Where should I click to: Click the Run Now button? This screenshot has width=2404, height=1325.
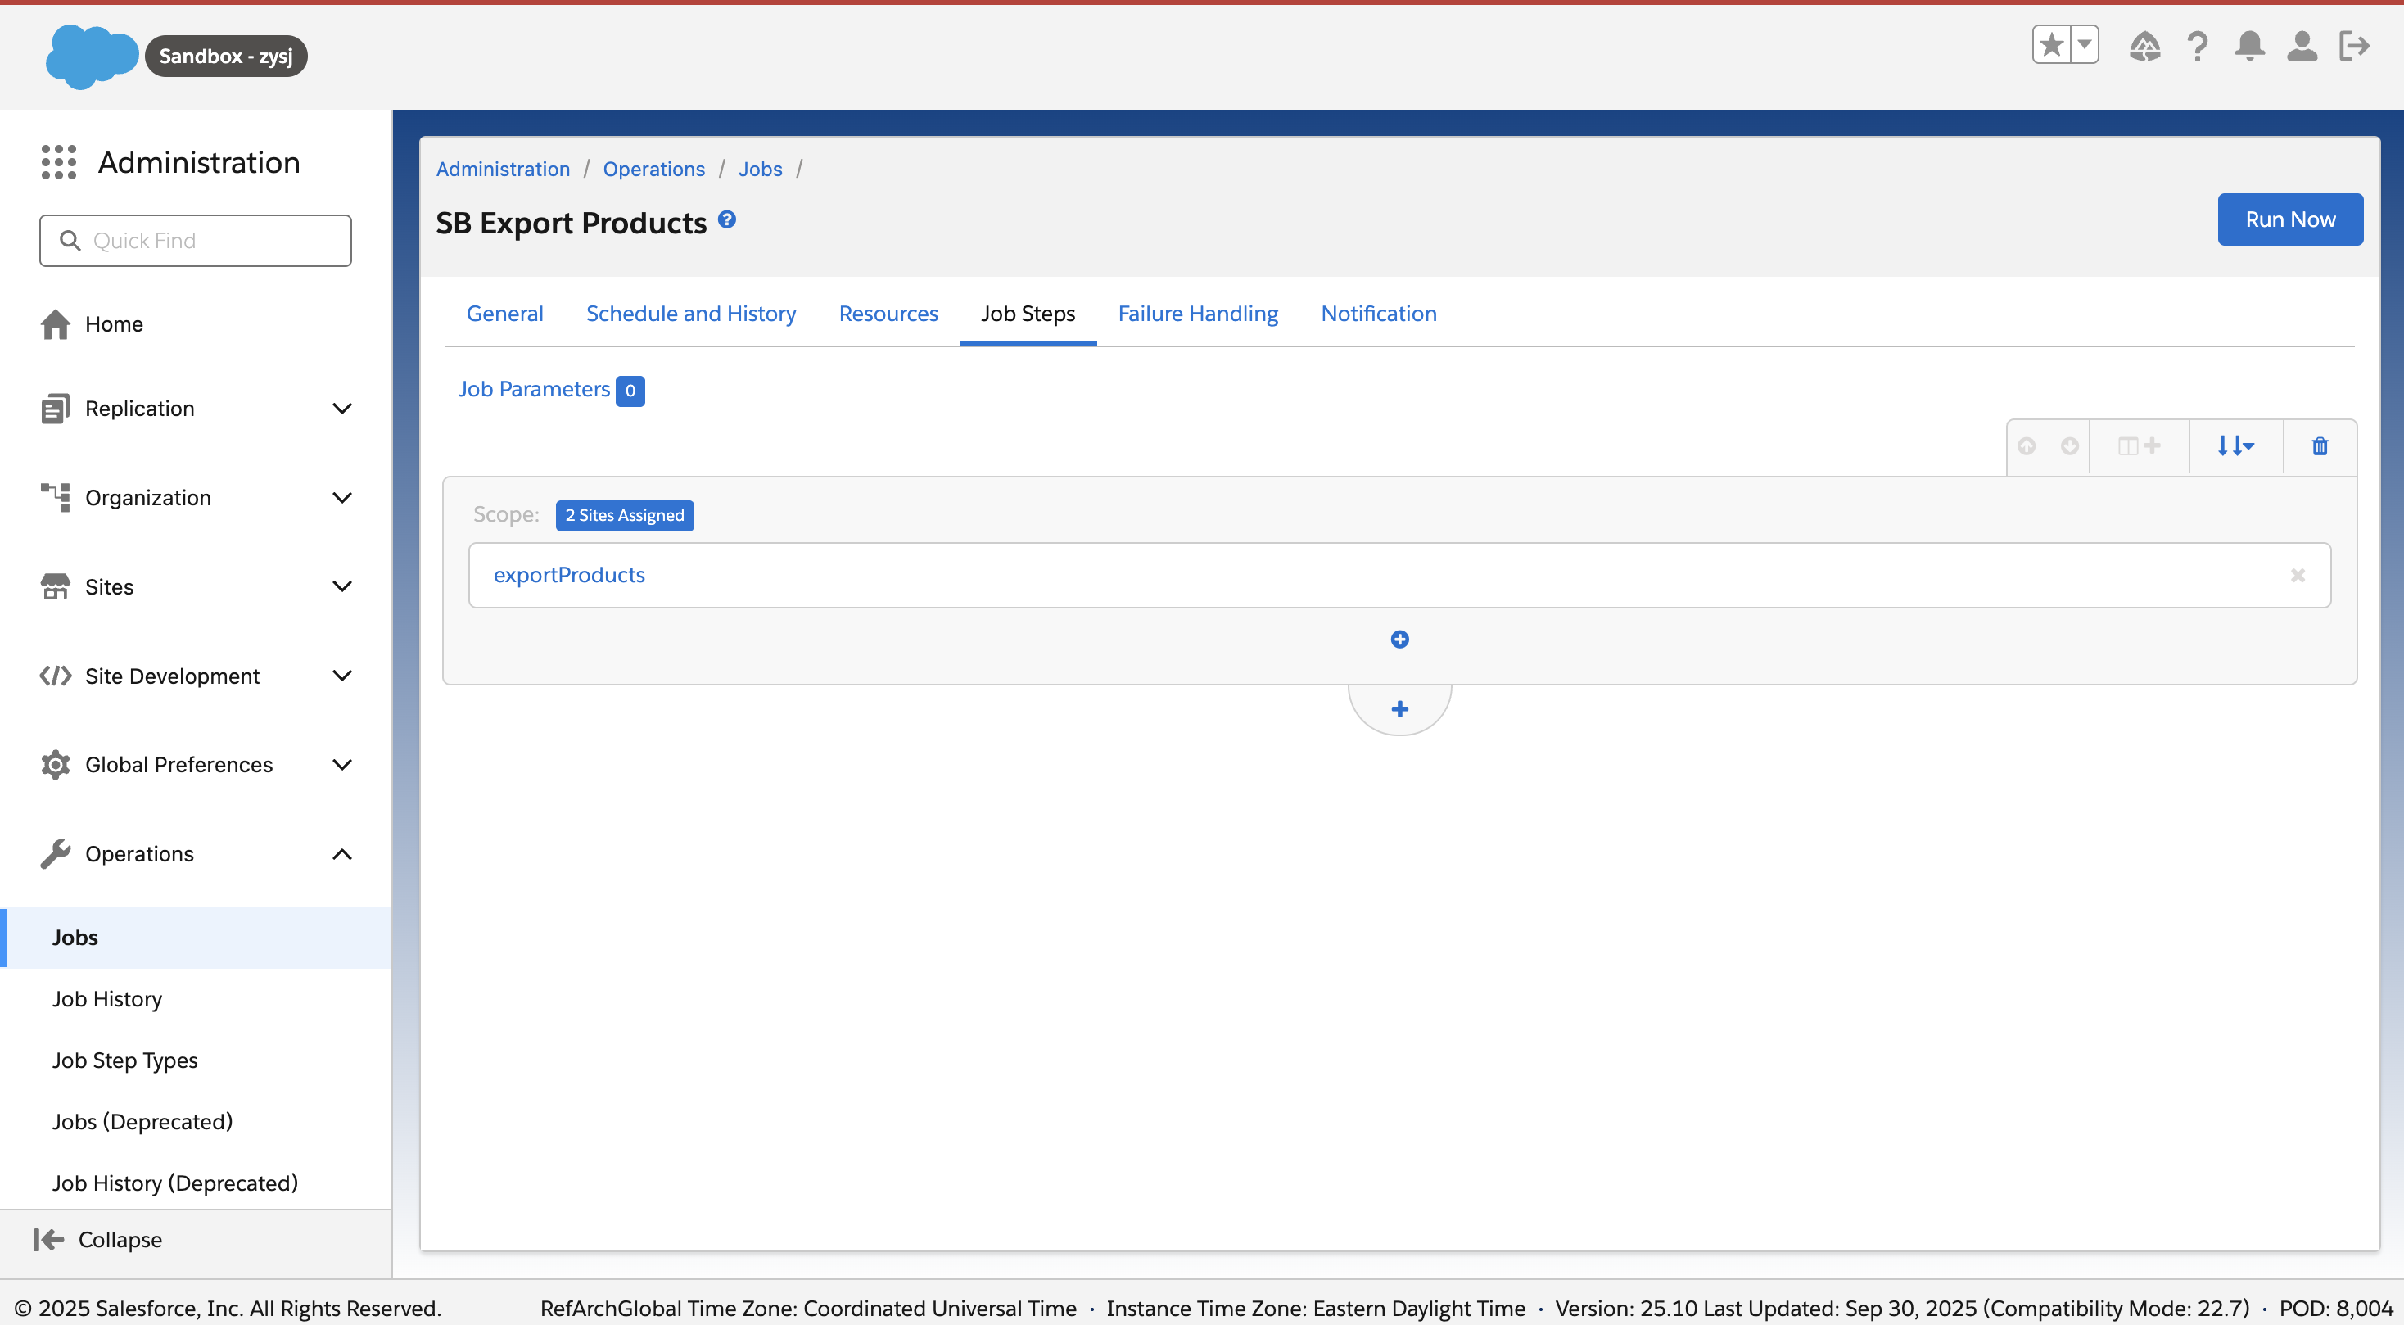click(x=2289, y=219)
